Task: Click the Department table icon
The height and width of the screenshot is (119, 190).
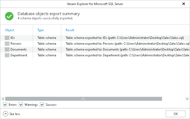Action: click(7, 55)
